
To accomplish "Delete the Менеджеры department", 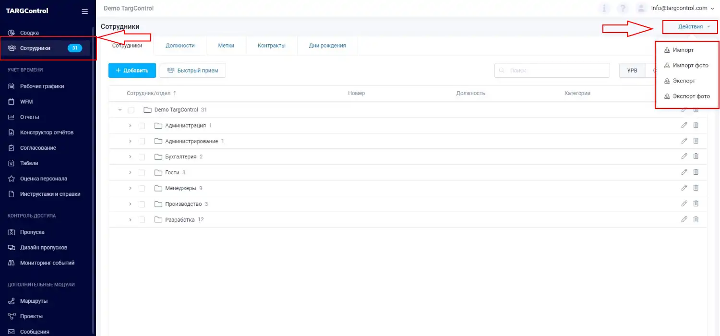I will (x=696, y=188).
